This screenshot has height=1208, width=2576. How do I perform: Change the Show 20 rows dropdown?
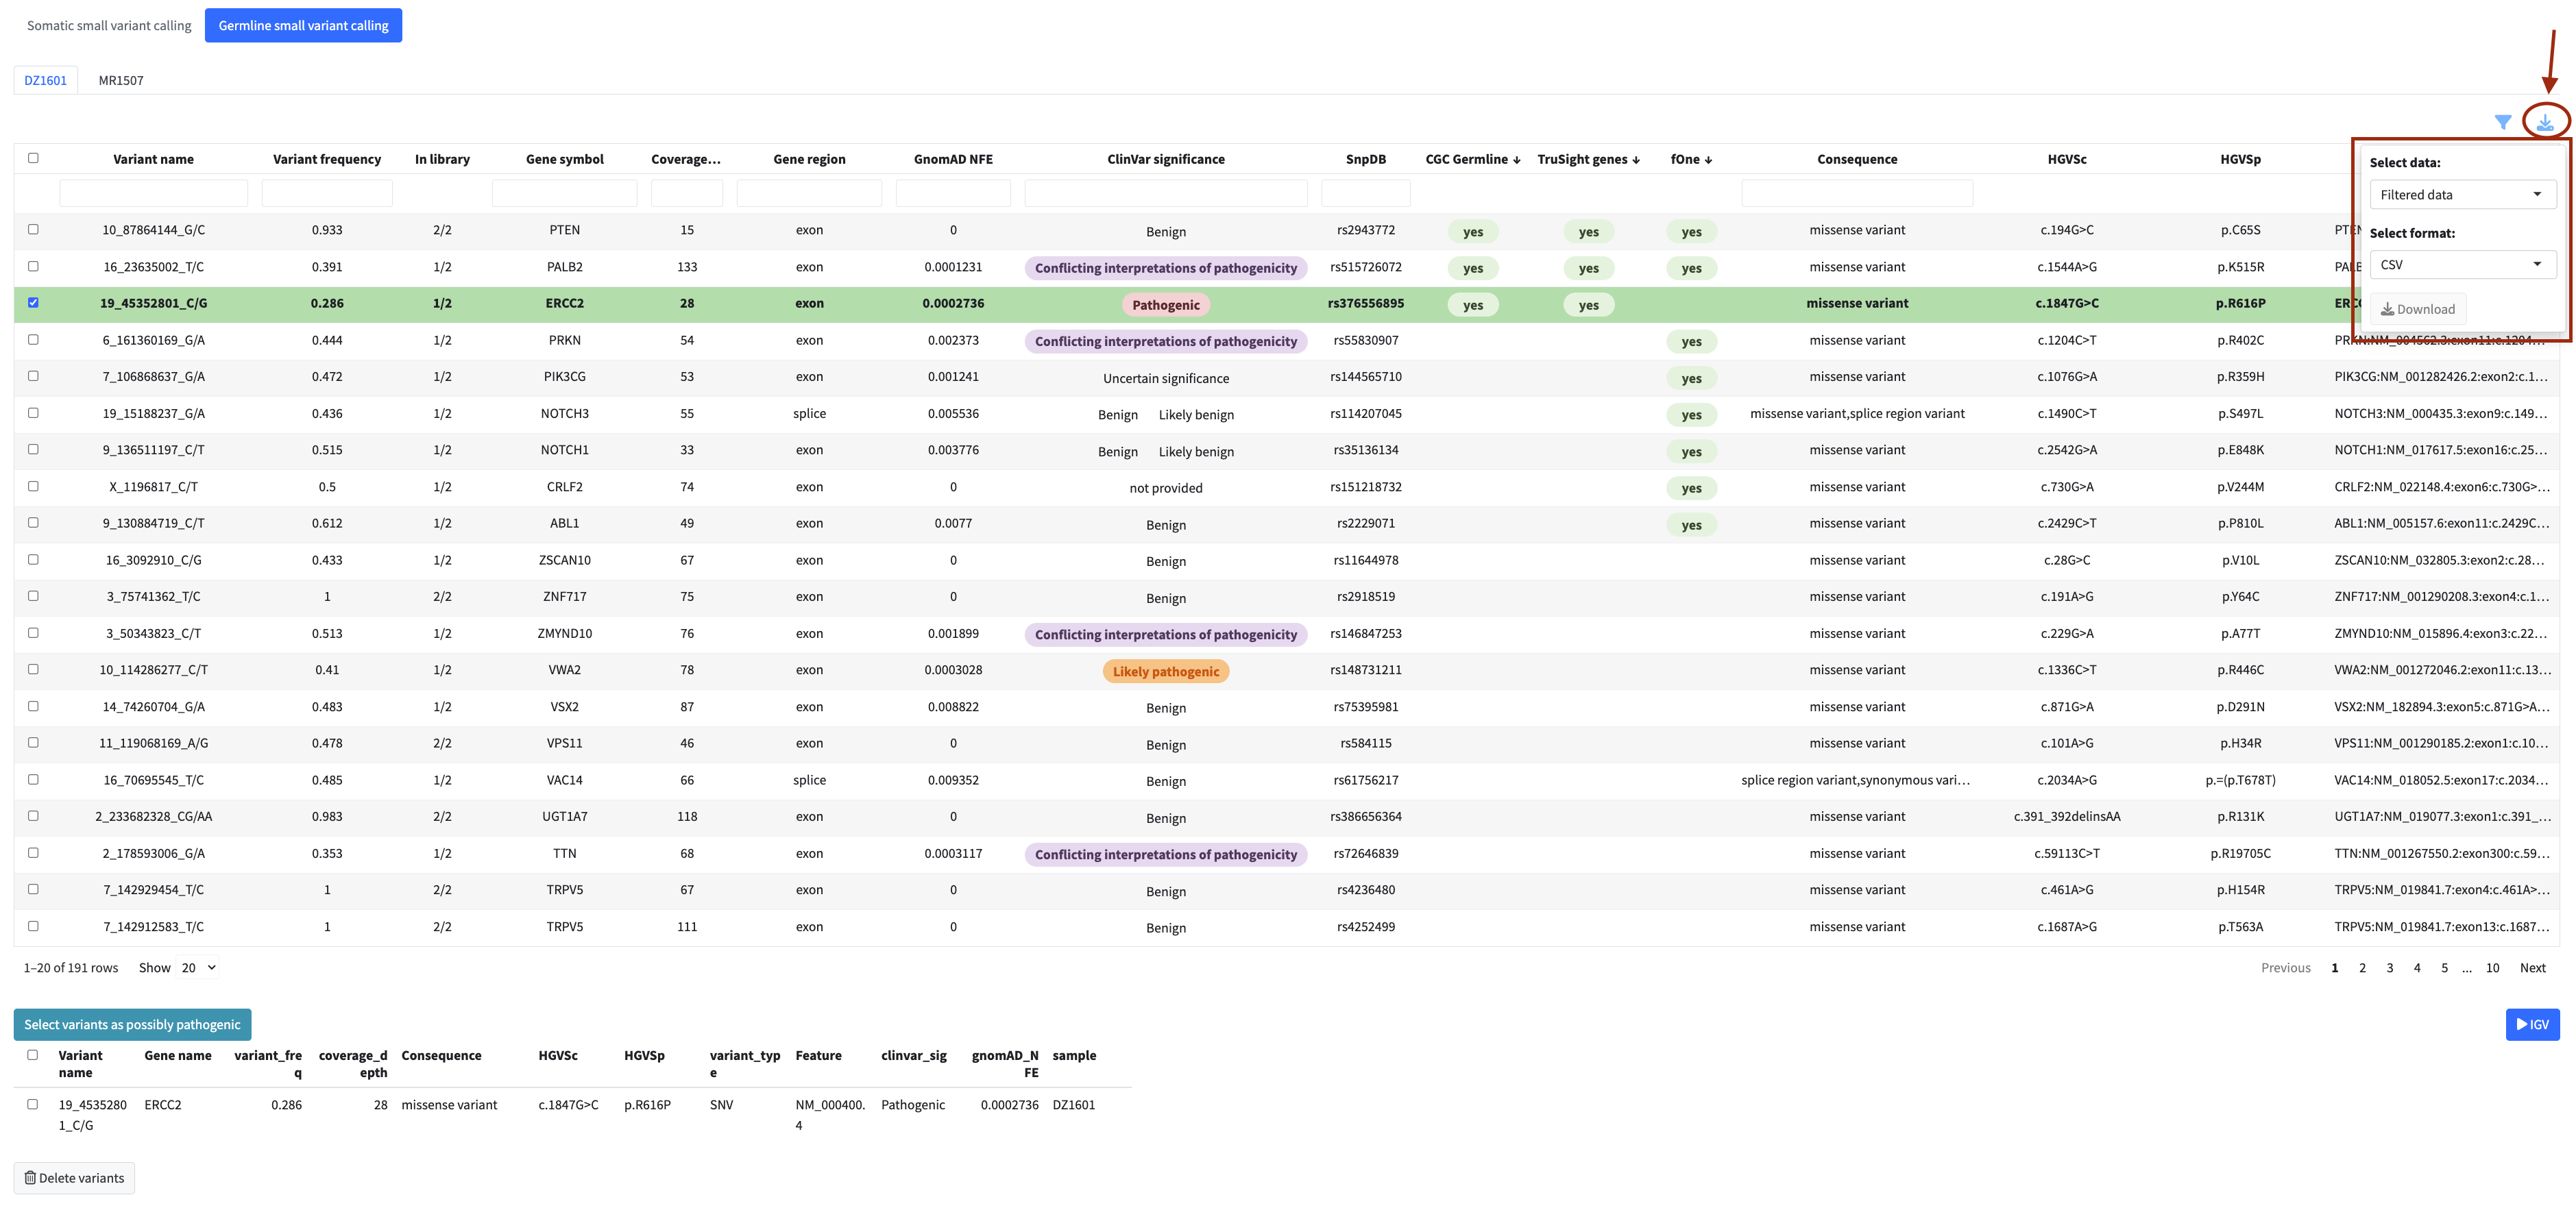click(x=198, y=967)
